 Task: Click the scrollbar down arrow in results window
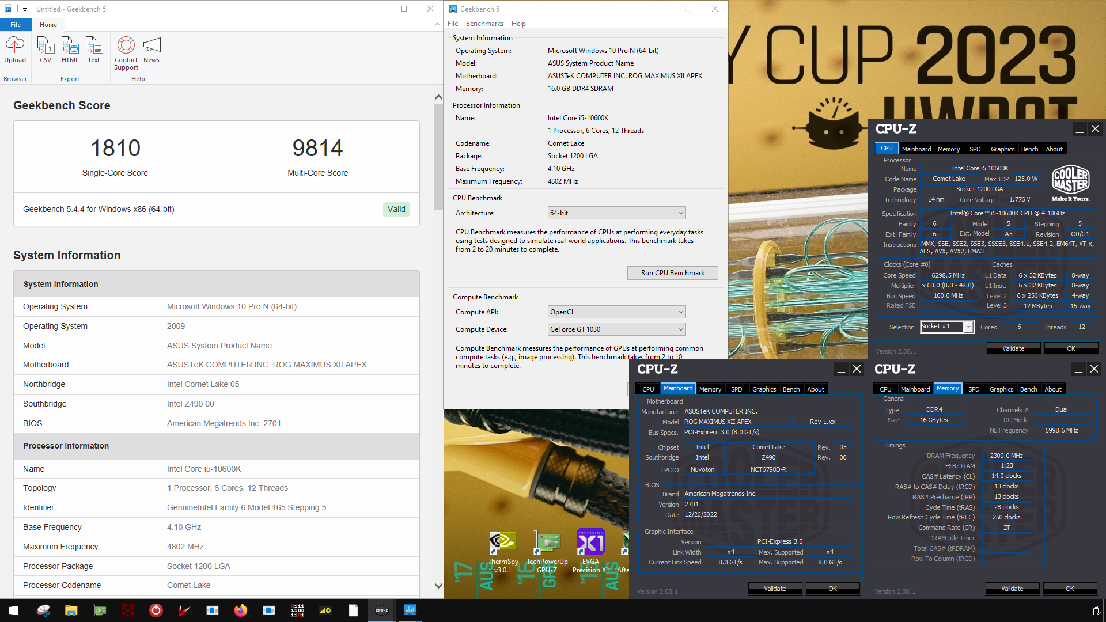438,586
